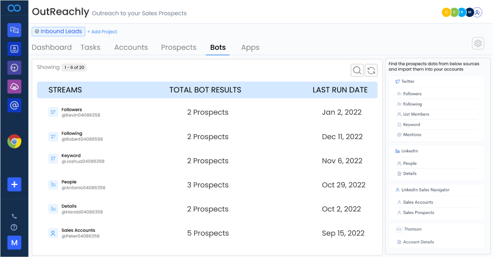Image resolution: width=493 pixels, height=257 pixels.
Task: Open the Dashboard tab
Action: tap(51, 47)
